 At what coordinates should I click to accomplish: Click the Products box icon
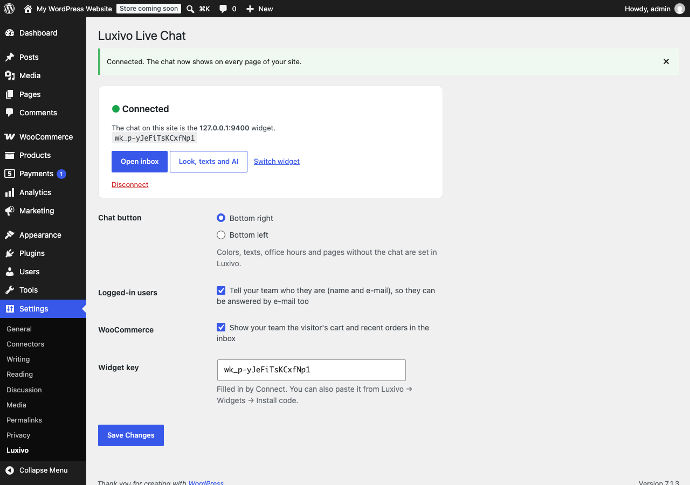[x=10, y=155]
